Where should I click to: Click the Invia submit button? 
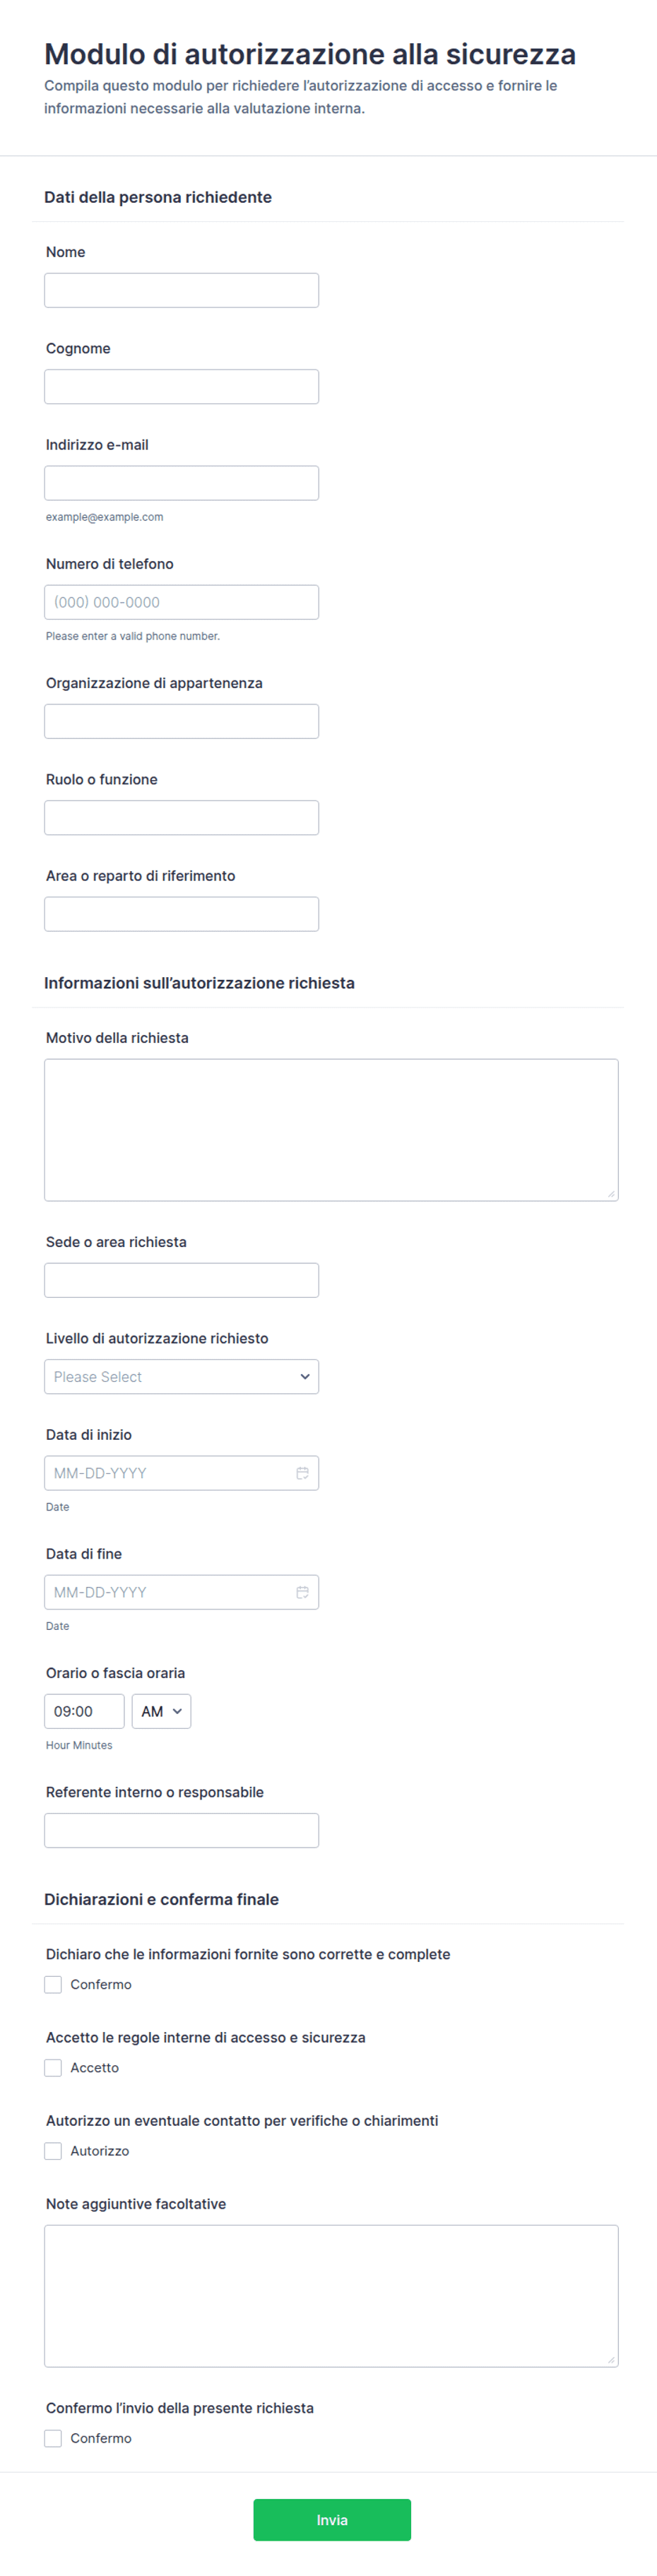332,2520
